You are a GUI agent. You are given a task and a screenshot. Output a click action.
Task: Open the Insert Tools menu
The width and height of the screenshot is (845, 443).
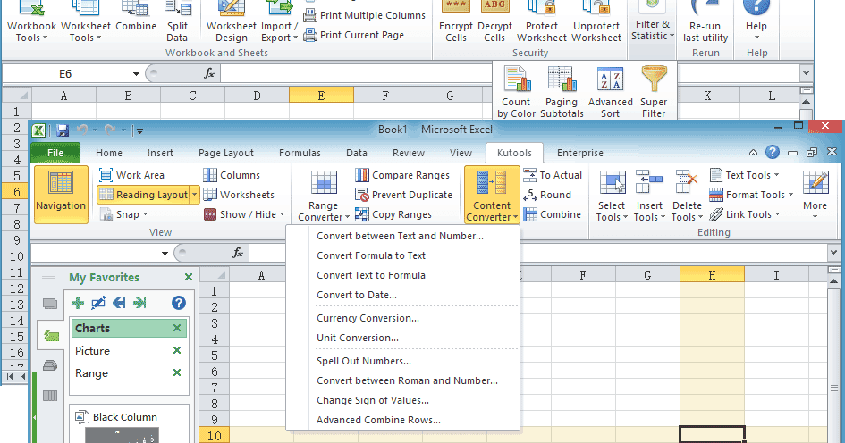point(649,196)
